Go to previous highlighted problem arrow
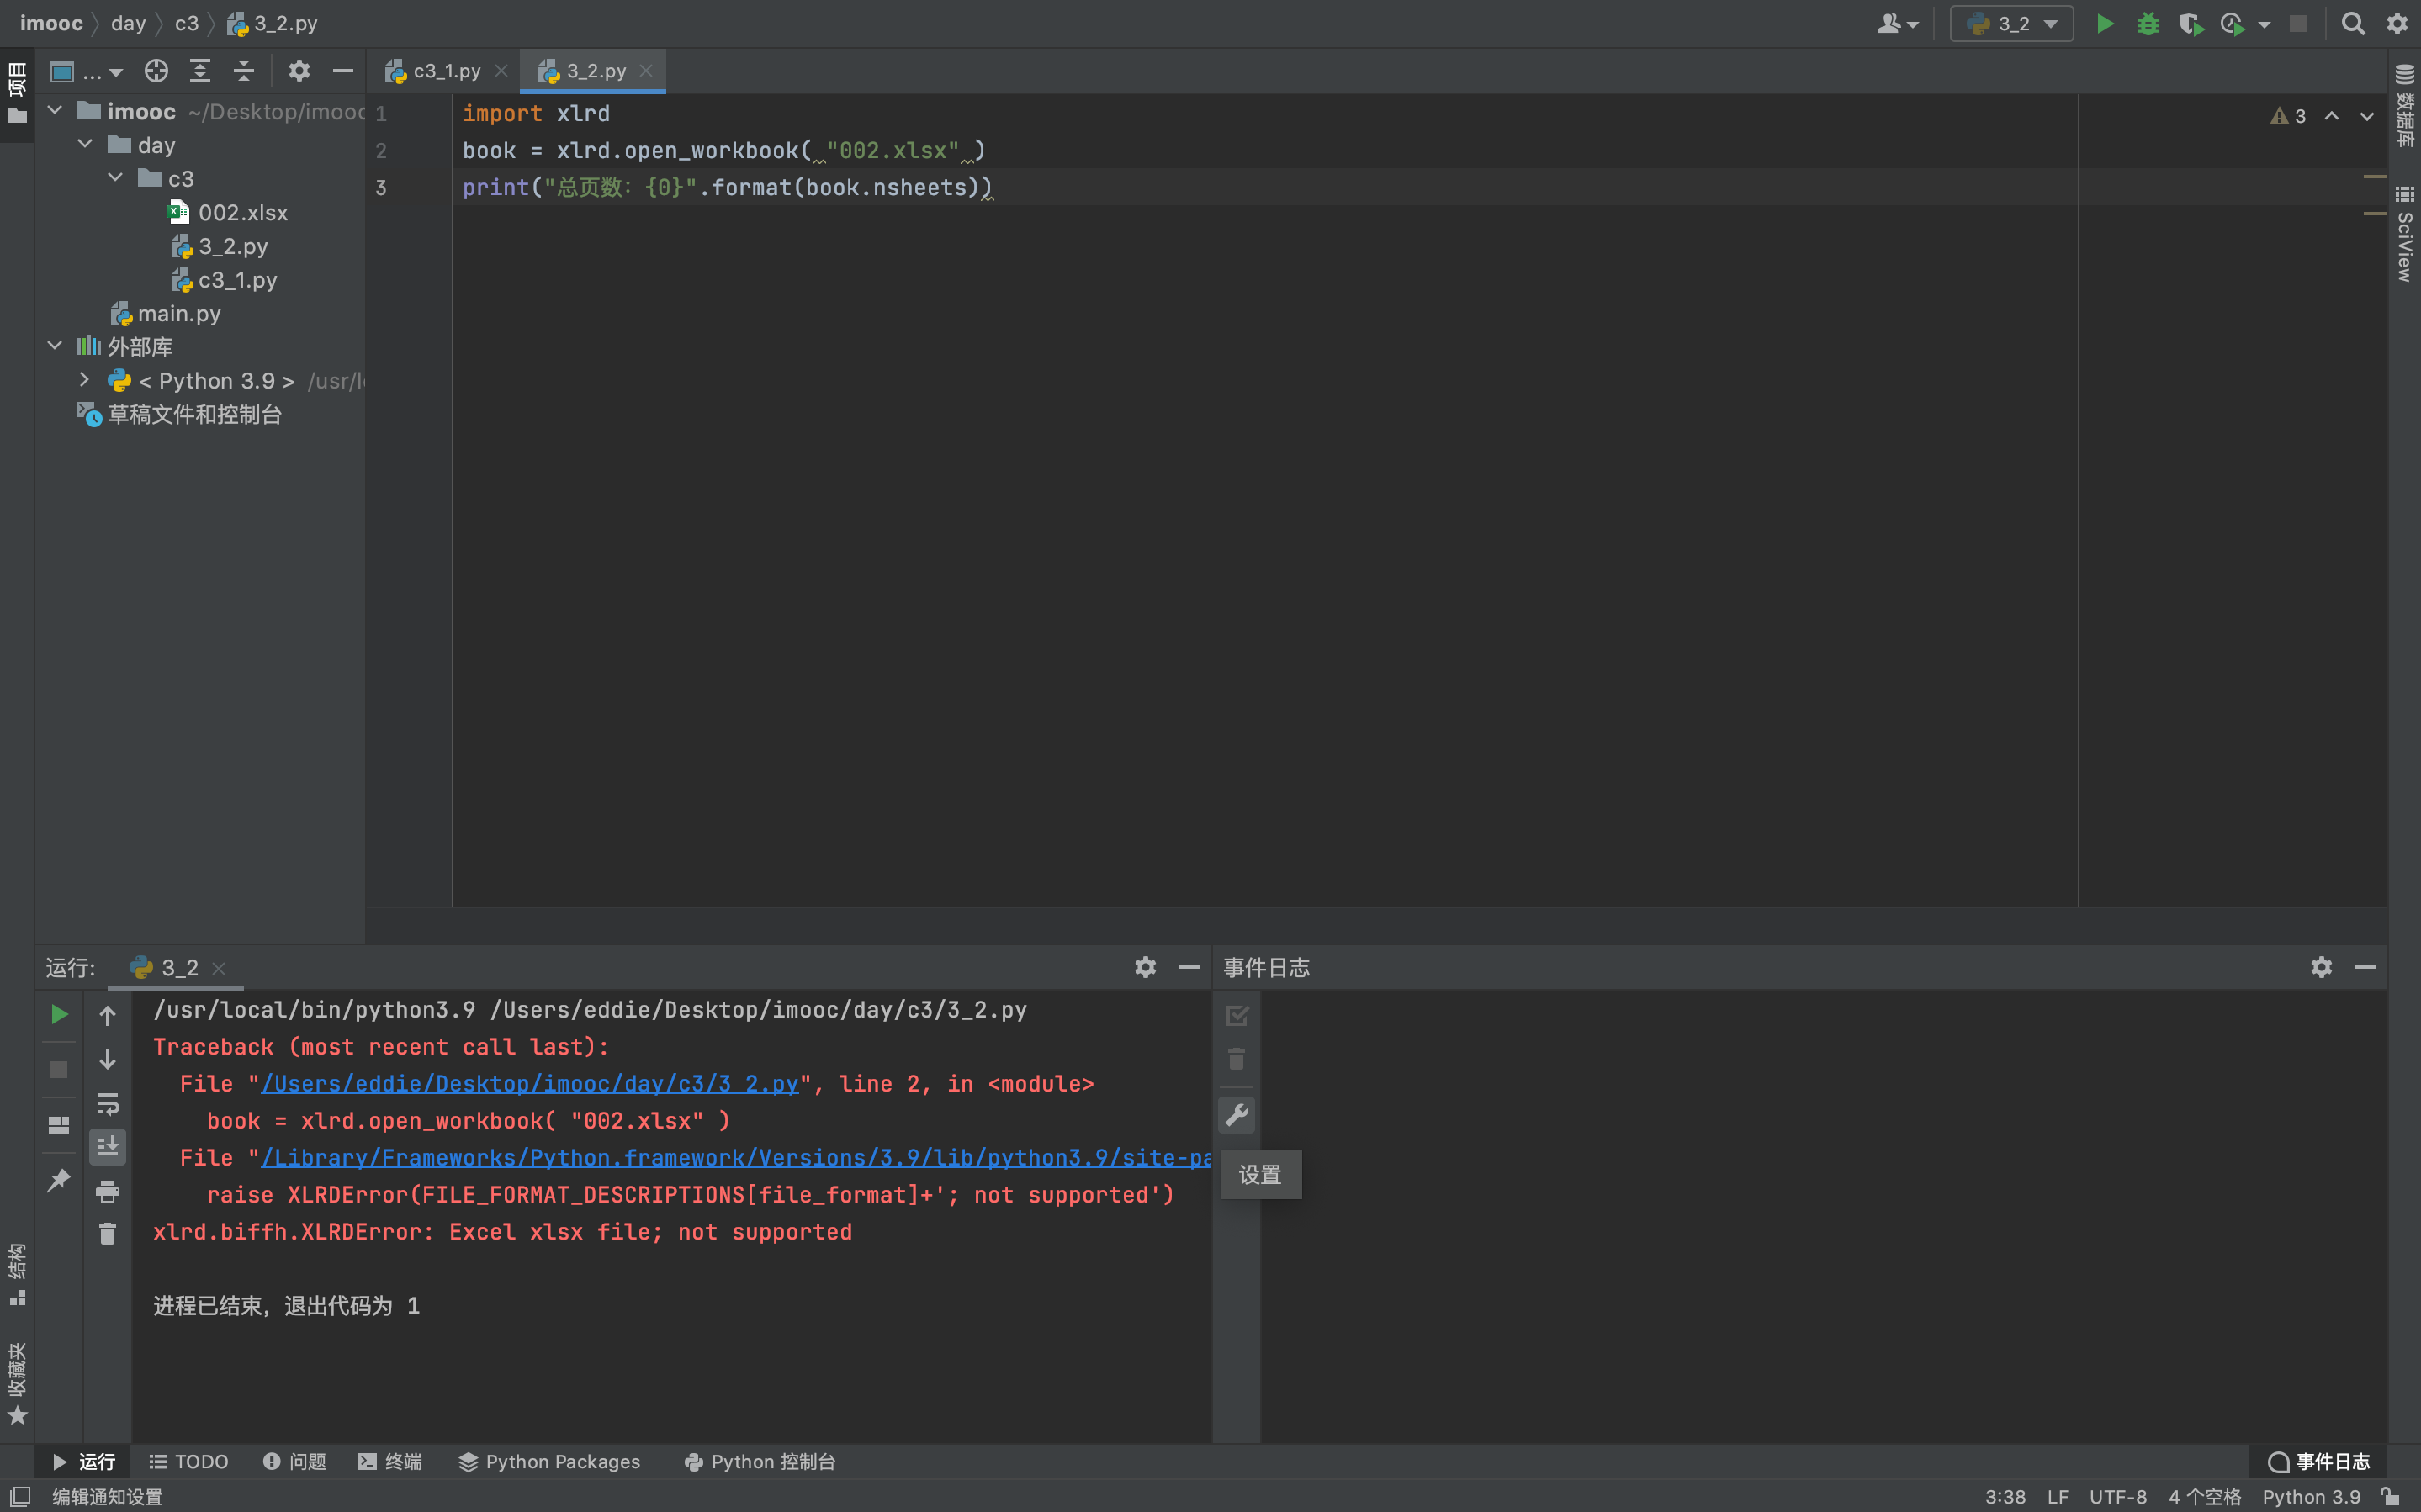2421x1512 pixels. 2332,116
